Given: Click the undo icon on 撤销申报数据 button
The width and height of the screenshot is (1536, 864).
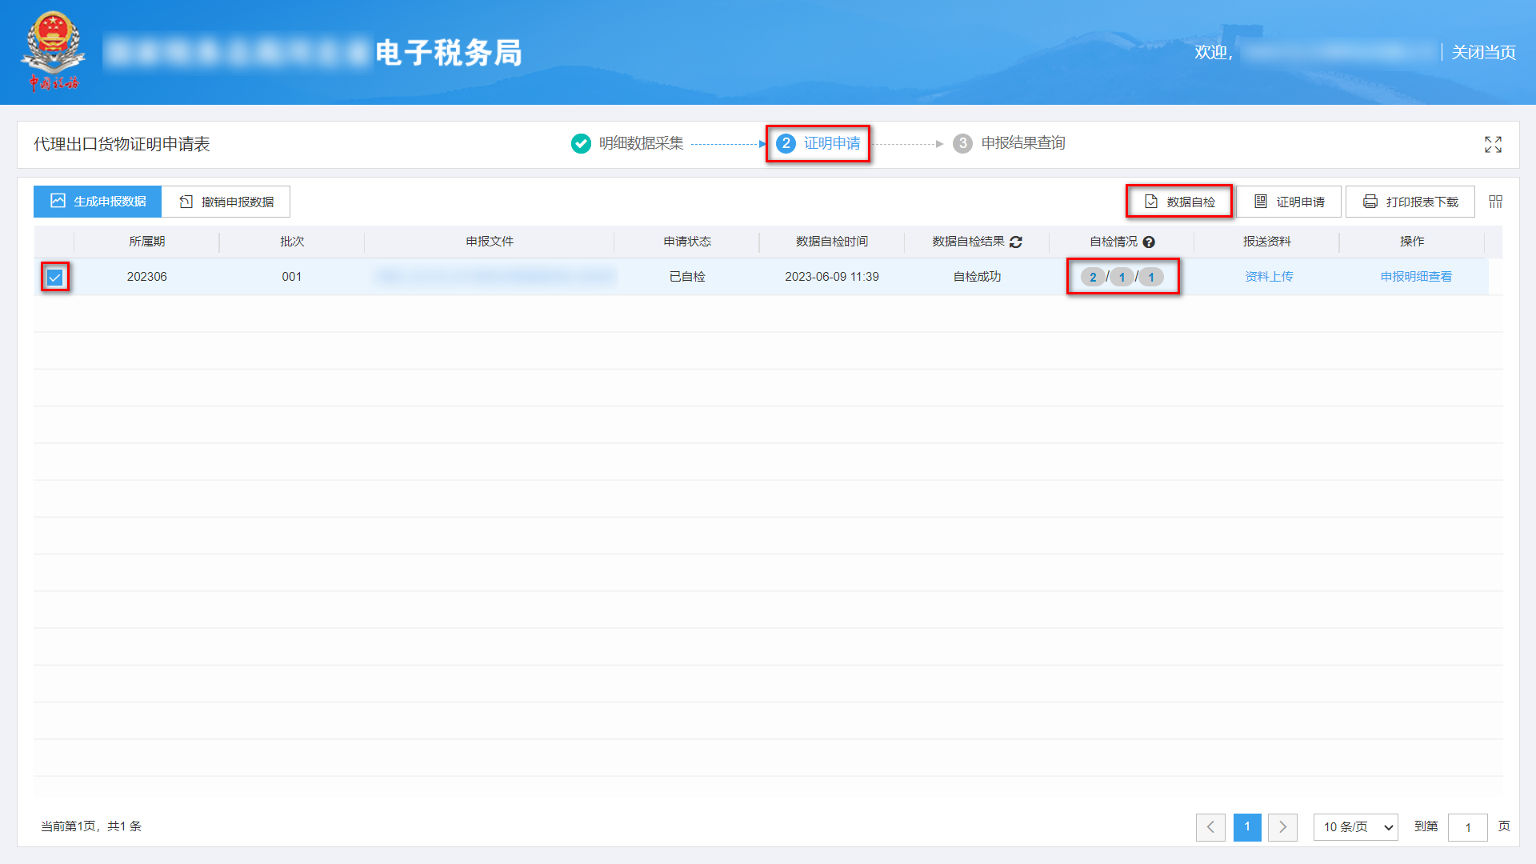Looking at the screenshot, I should coord(184,202).
